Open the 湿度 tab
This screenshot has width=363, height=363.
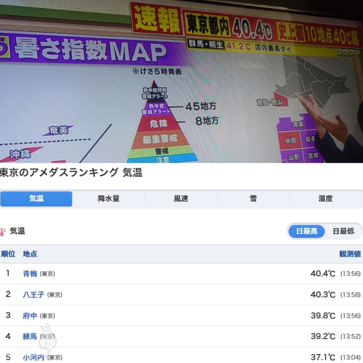pyautogui.click(x=325, y=199)
